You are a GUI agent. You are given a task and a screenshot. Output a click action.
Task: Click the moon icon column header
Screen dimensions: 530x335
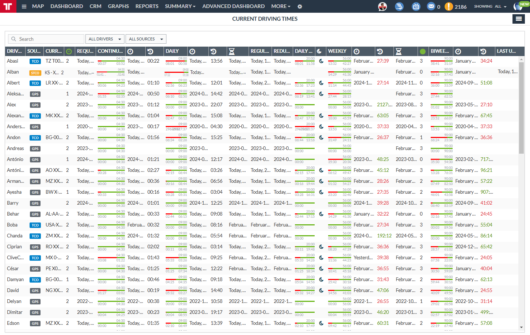pos(319,51)
